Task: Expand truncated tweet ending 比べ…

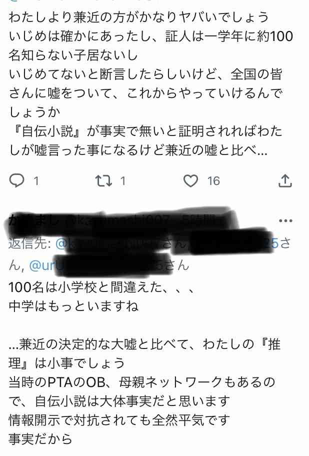Action: (x=138, y=150)
